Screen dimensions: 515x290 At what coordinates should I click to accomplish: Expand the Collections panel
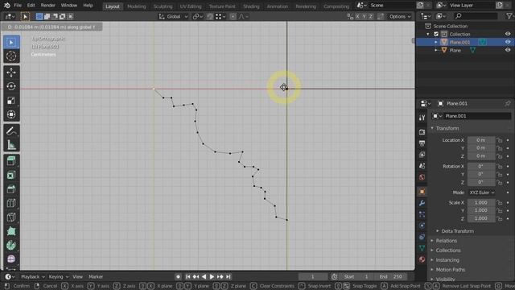click(x=448, y=251)
